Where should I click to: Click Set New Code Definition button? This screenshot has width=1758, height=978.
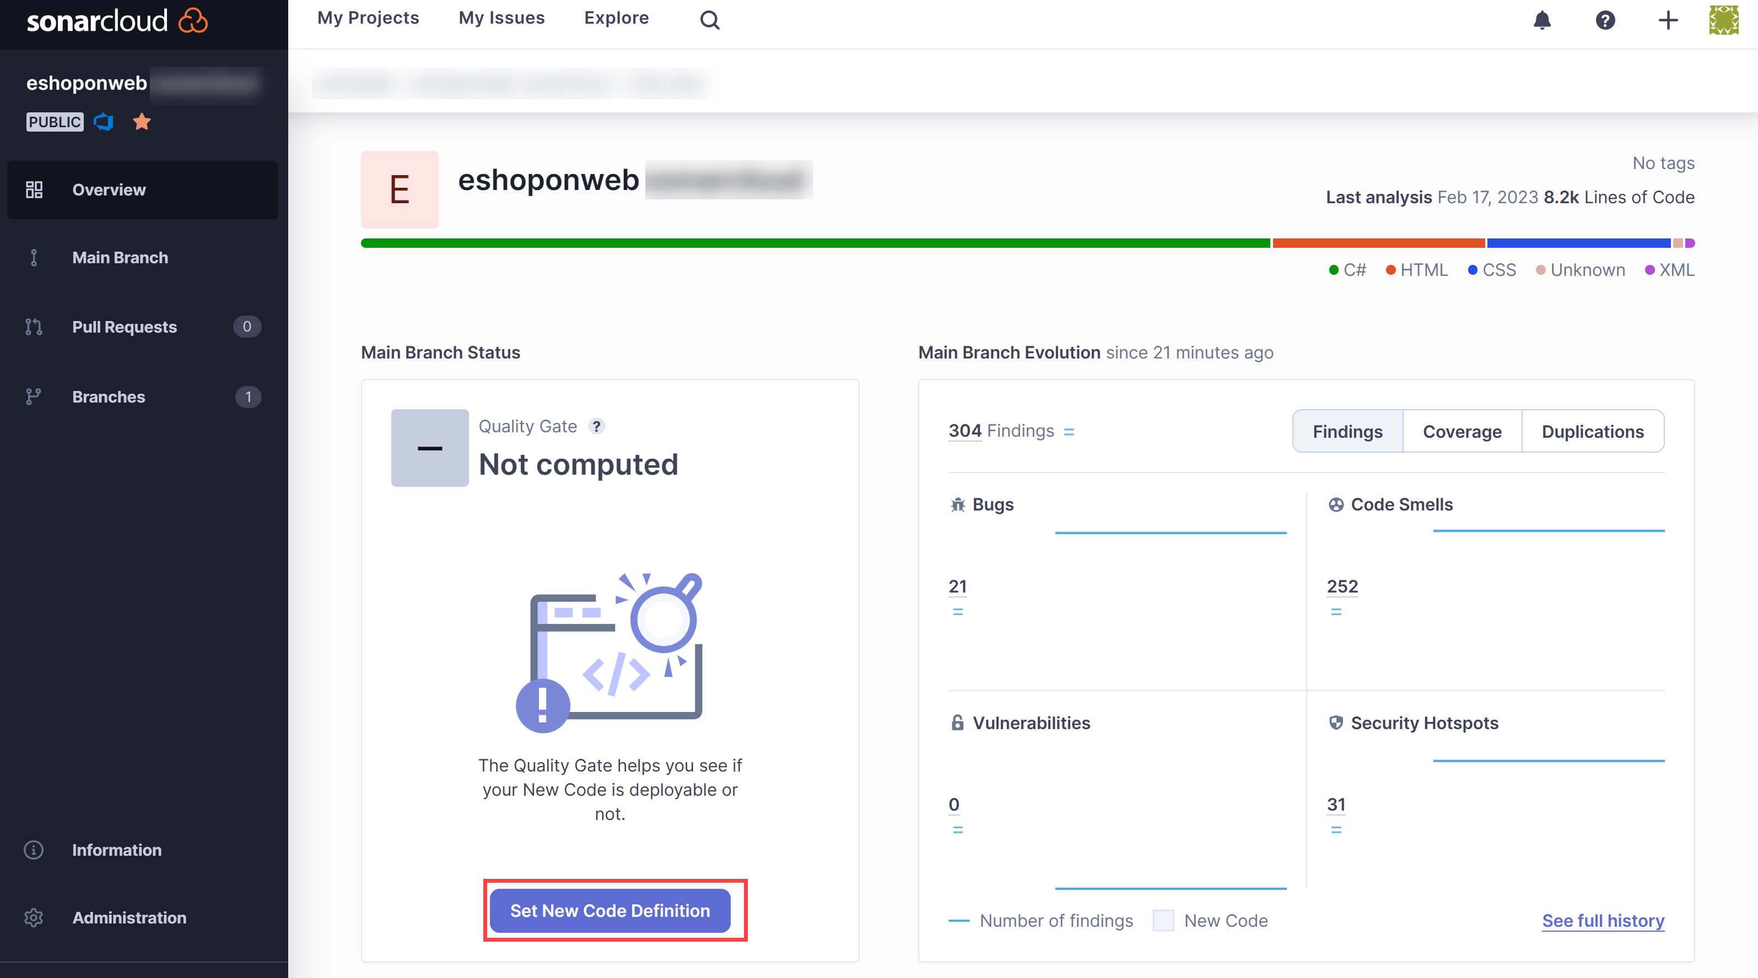click(x=610, y=910)
